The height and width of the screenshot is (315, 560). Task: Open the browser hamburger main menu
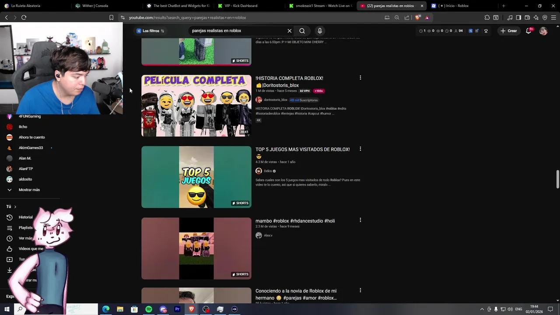coord(553,17)
